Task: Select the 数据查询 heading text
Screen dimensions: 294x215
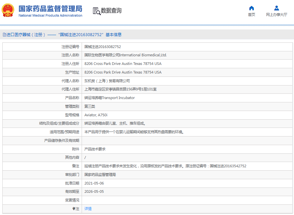Action: tap(111, 11)
